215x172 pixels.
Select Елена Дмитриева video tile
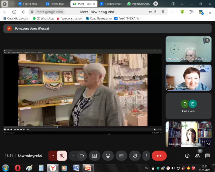188,77
